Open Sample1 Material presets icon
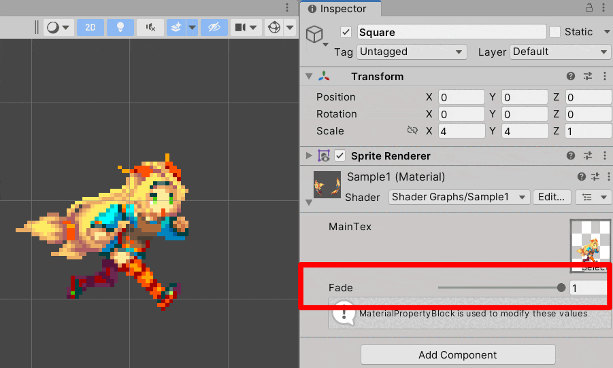Viewport: 613px width, 368px height. (x=595, y=177)
